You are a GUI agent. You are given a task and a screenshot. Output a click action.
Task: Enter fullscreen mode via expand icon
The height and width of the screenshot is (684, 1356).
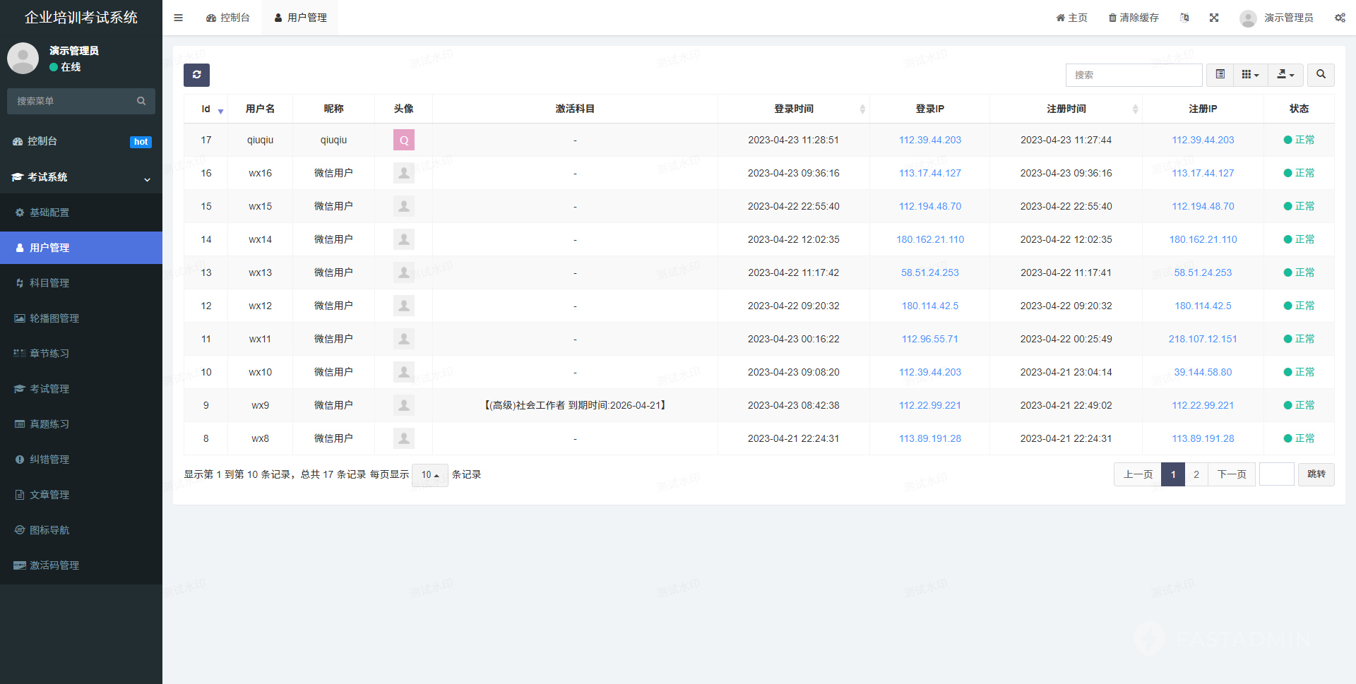coord(1213,18)
